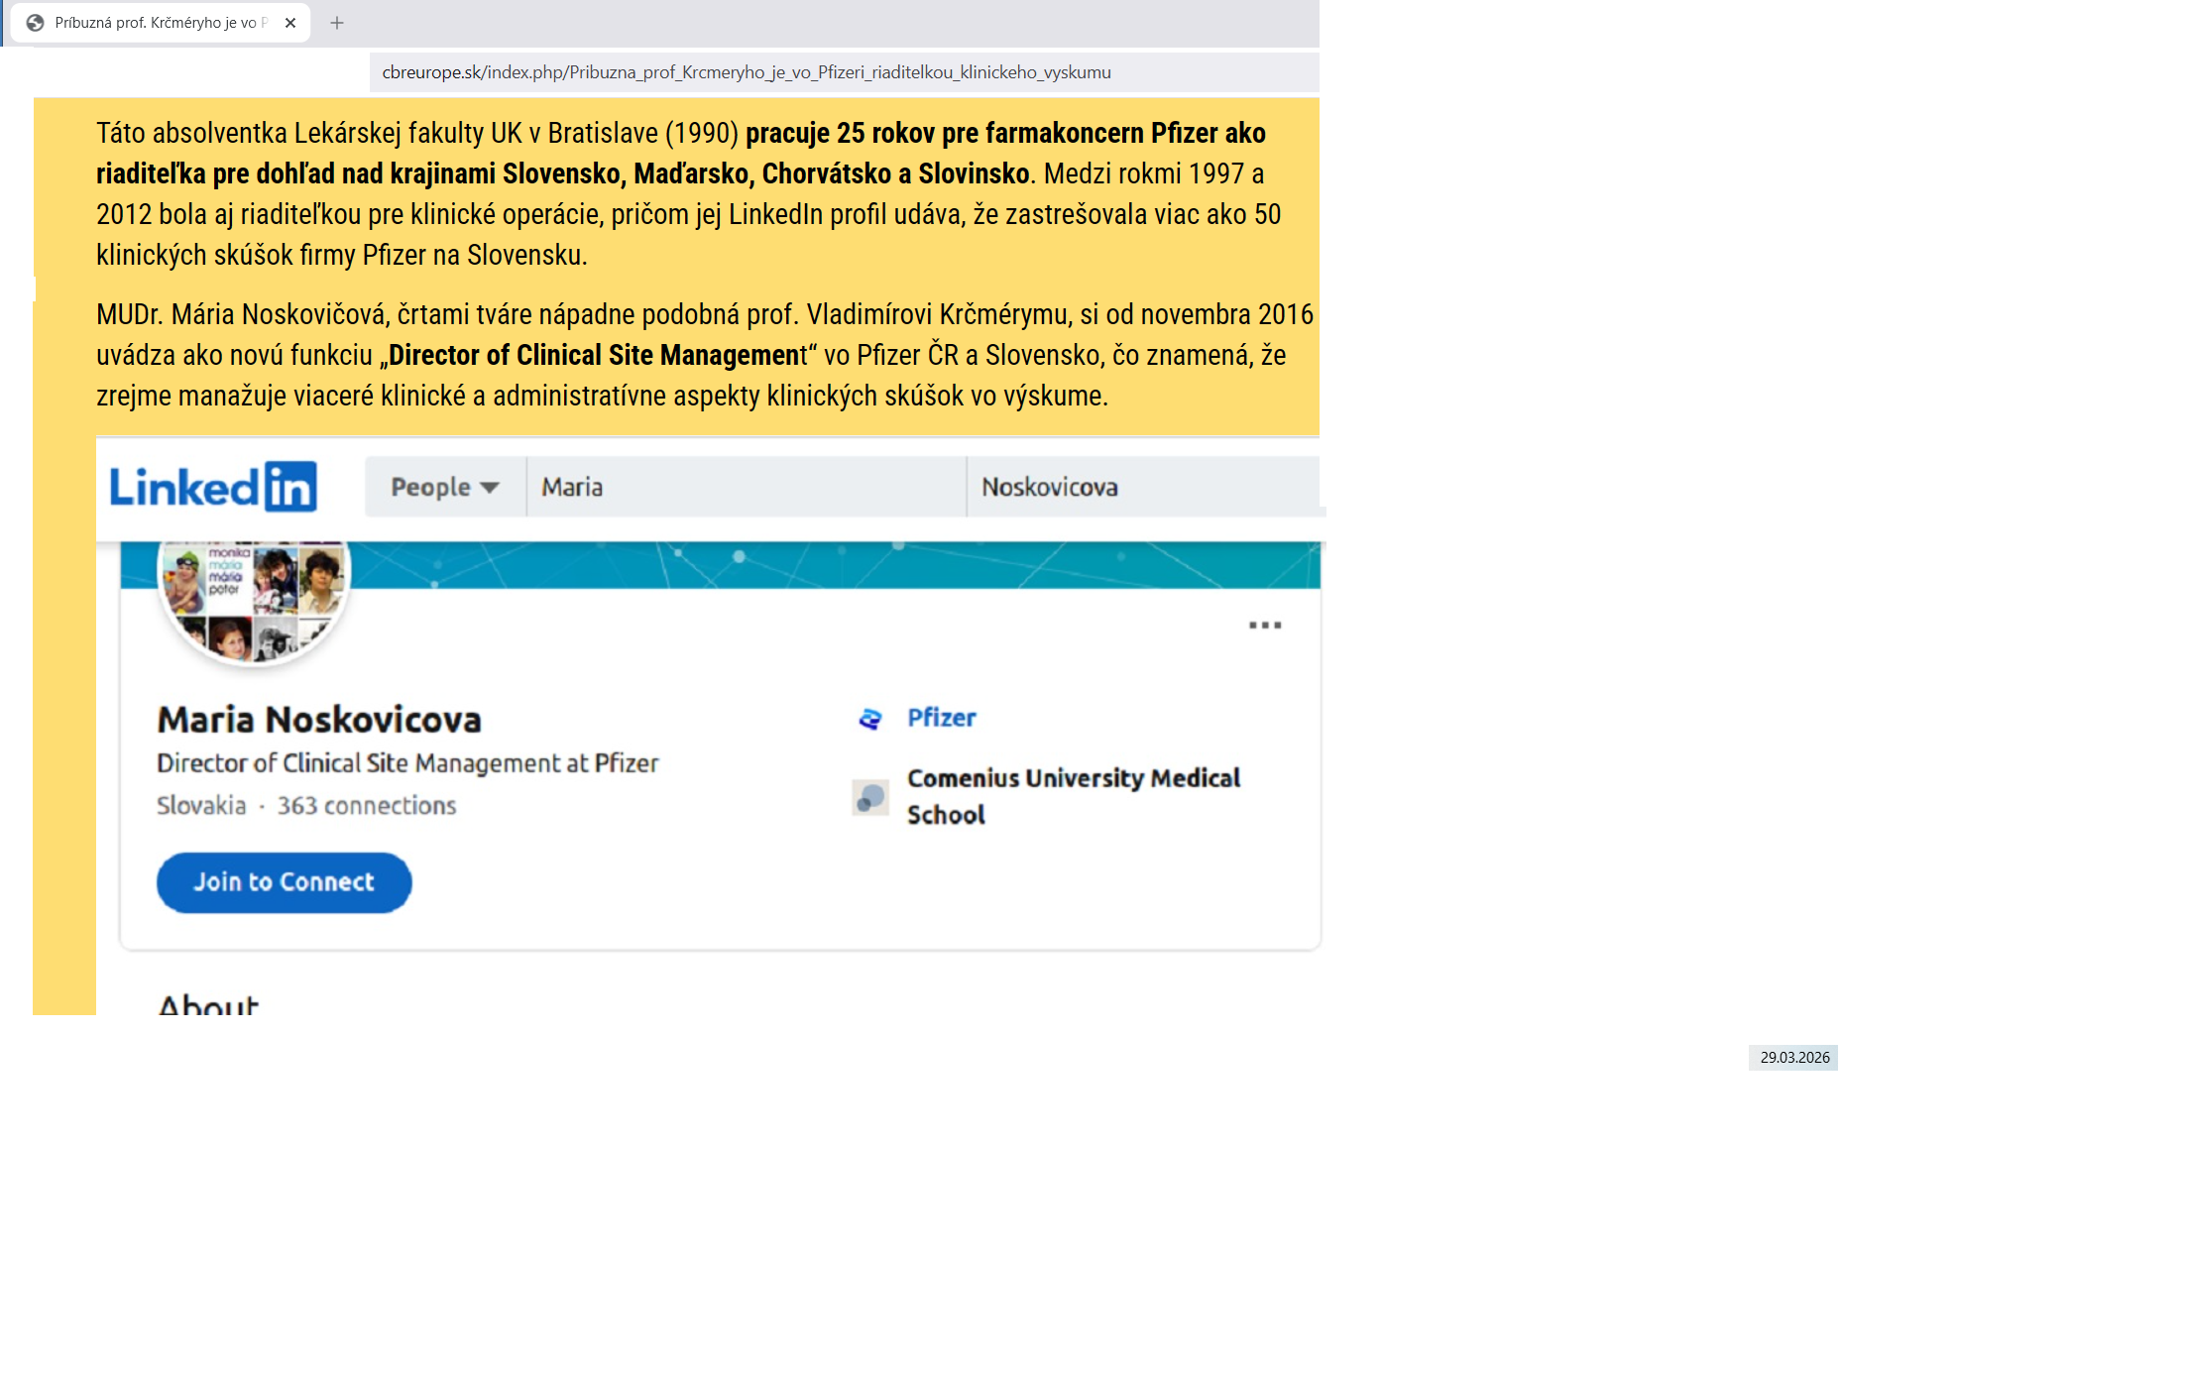Click the teal profile banner image
The height and width of the screenshot is (1378, 2187).
pyautogui.click(x=793, y=565)
